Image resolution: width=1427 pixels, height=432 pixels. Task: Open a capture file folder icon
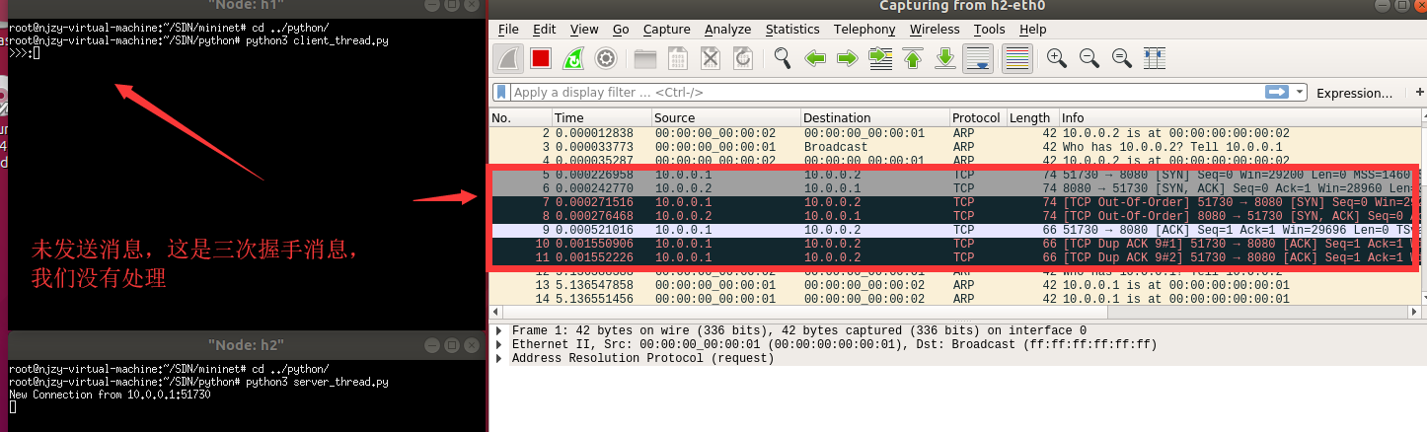[645, 58]
